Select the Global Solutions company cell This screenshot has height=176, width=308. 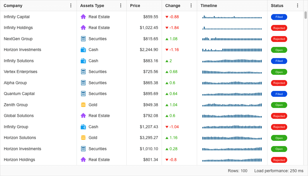[19, 116]
